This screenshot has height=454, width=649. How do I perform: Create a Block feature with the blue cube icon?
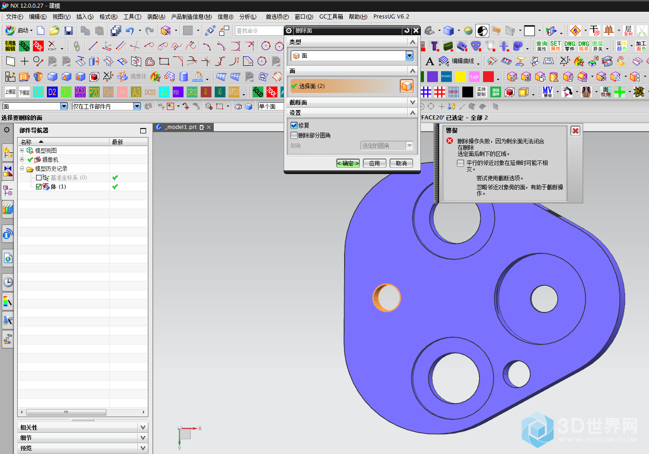(52, 77)
